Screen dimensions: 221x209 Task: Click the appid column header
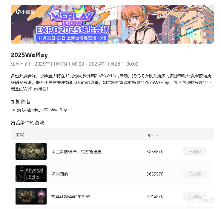(x=152, y=135)
